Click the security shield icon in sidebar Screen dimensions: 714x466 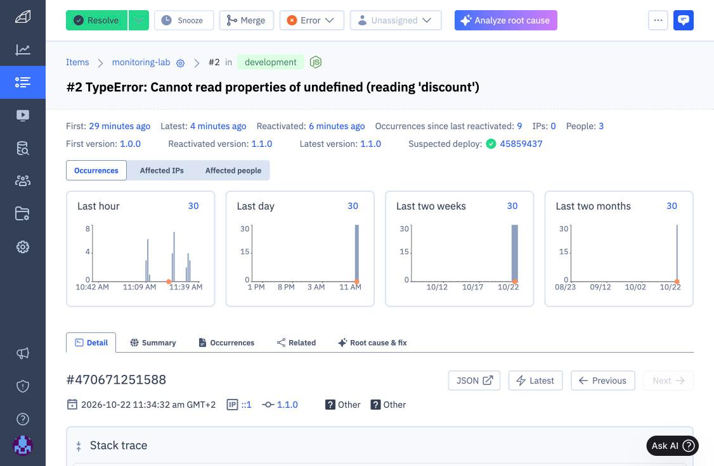coord(23,386)
